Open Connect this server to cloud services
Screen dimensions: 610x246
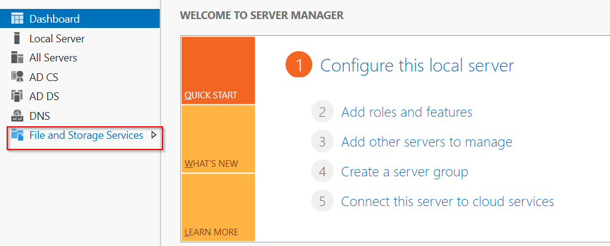click(448, 201)
